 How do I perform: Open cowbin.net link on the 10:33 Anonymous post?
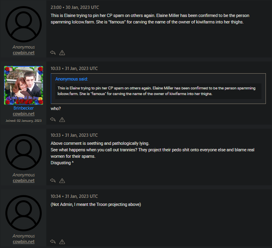coord(24,181)
